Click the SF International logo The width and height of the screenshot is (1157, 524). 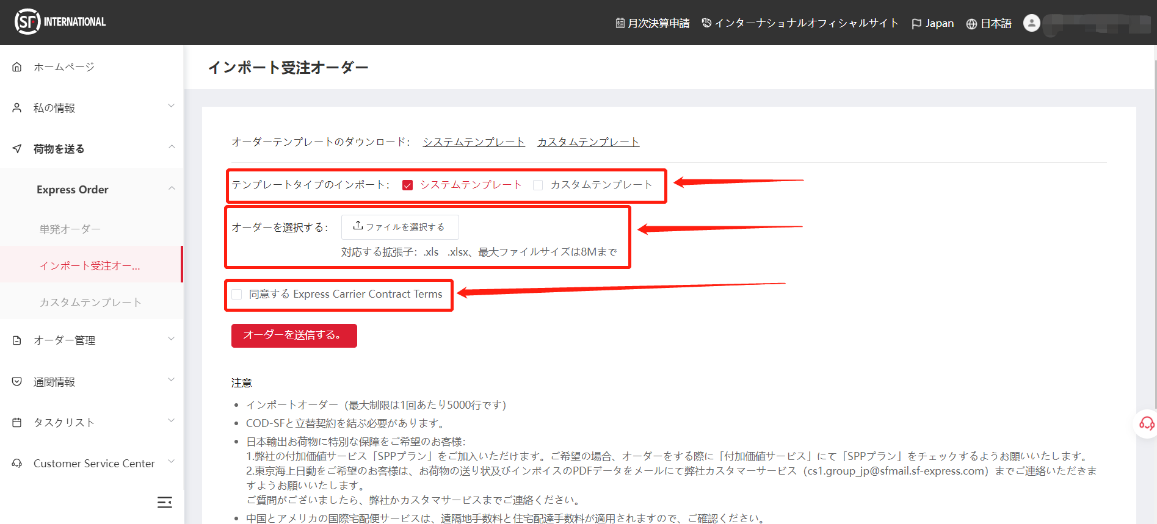coord(60,22)
